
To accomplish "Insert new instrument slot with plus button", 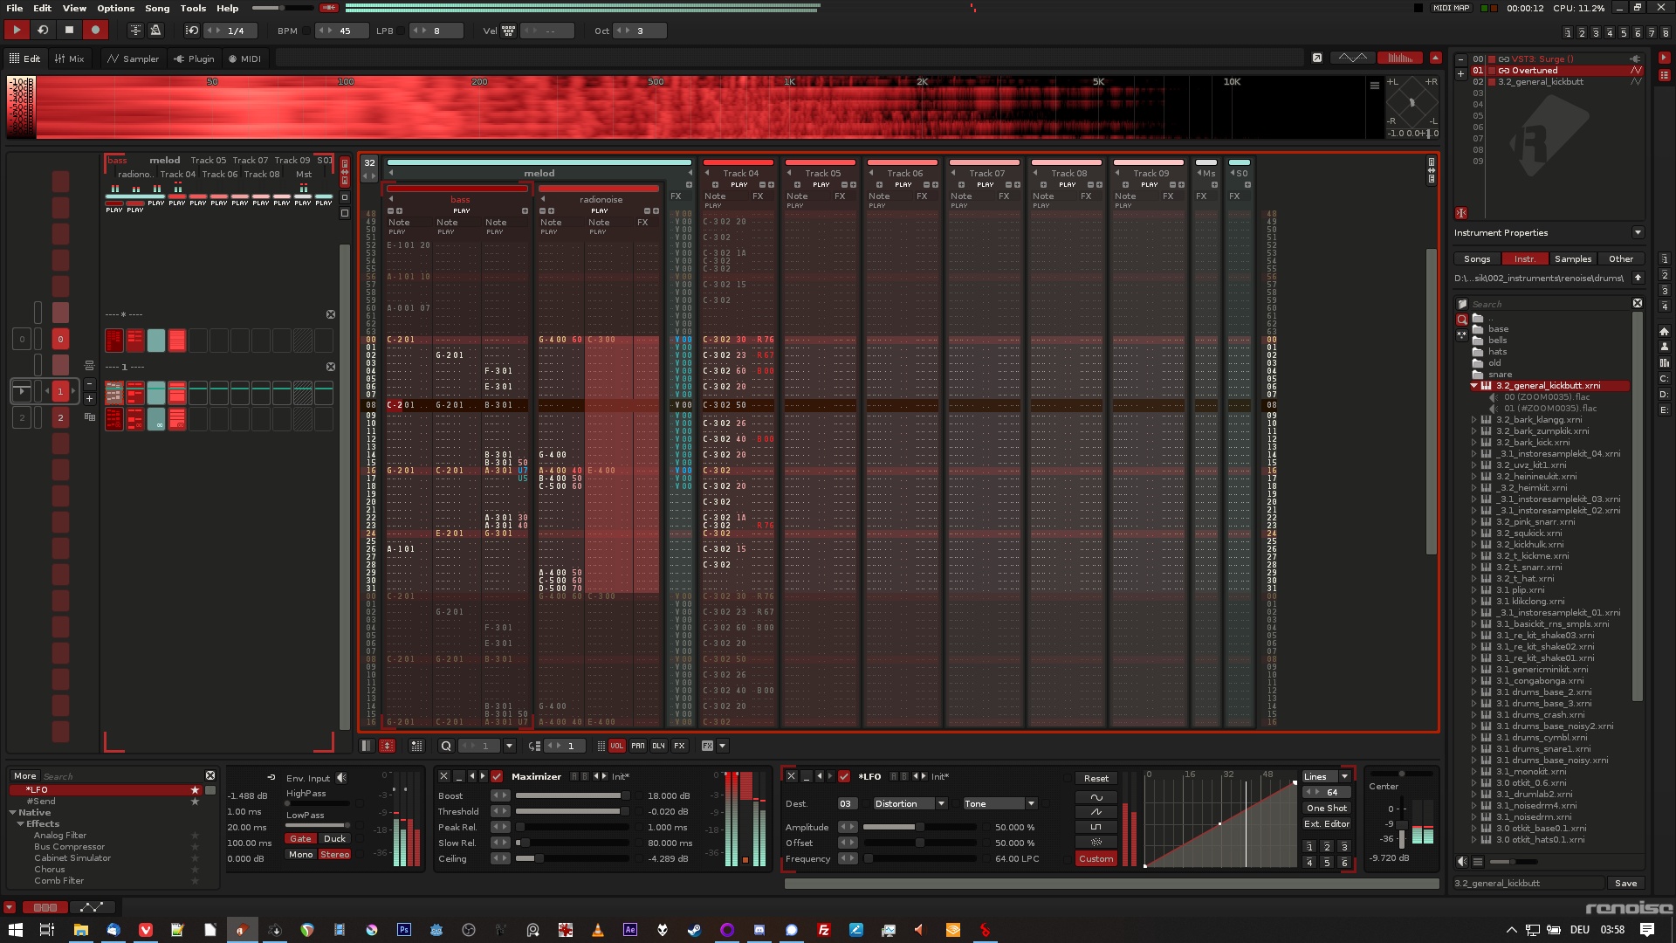I will (x=1460, y=73).
